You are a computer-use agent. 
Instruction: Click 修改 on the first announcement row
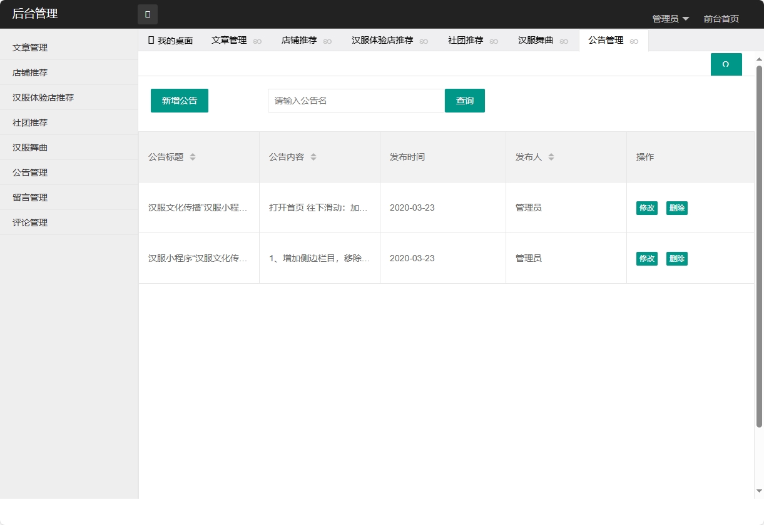click(x=646, y=208)
